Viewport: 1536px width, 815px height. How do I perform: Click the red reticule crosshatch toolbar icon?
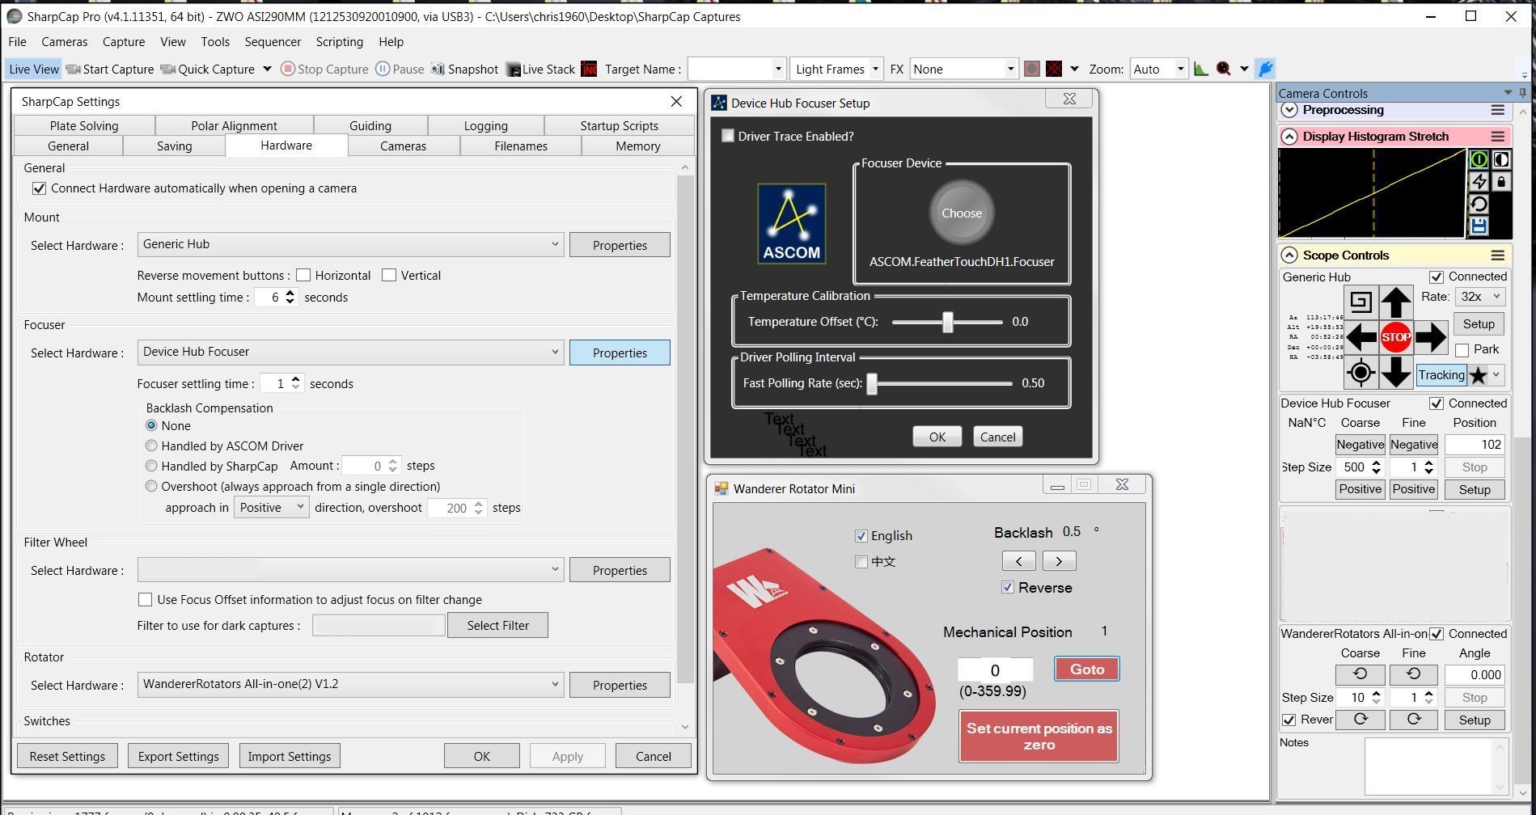point(1054,70)
